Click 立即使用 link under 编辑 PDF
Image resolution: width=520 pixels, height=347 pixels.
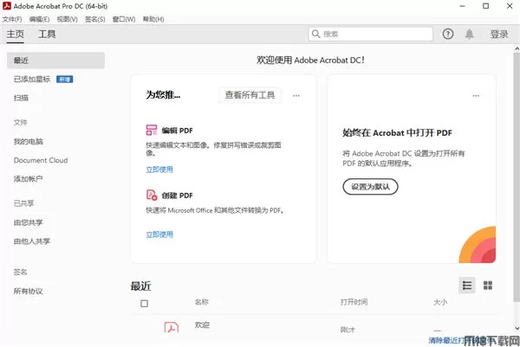point(159,170)
